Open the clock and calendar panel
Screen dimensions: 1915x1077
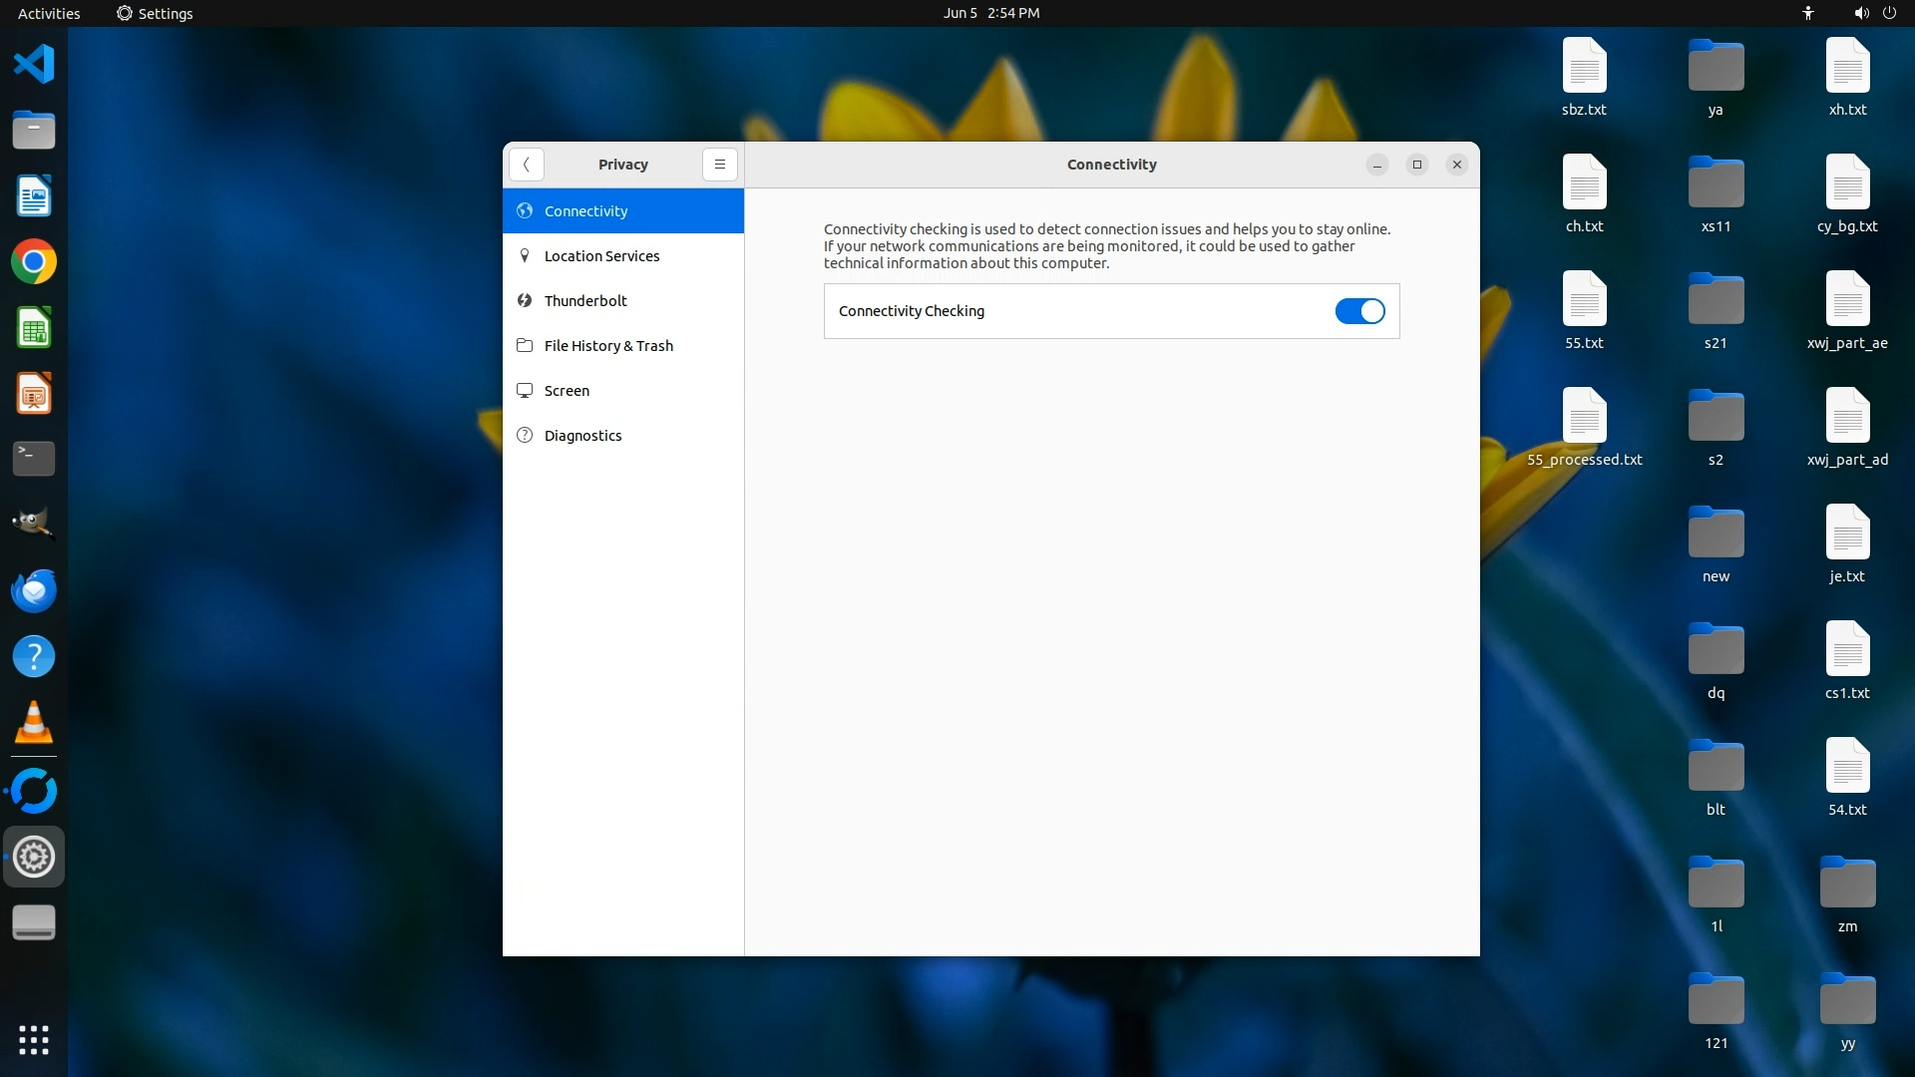click(x=990, y=13)
